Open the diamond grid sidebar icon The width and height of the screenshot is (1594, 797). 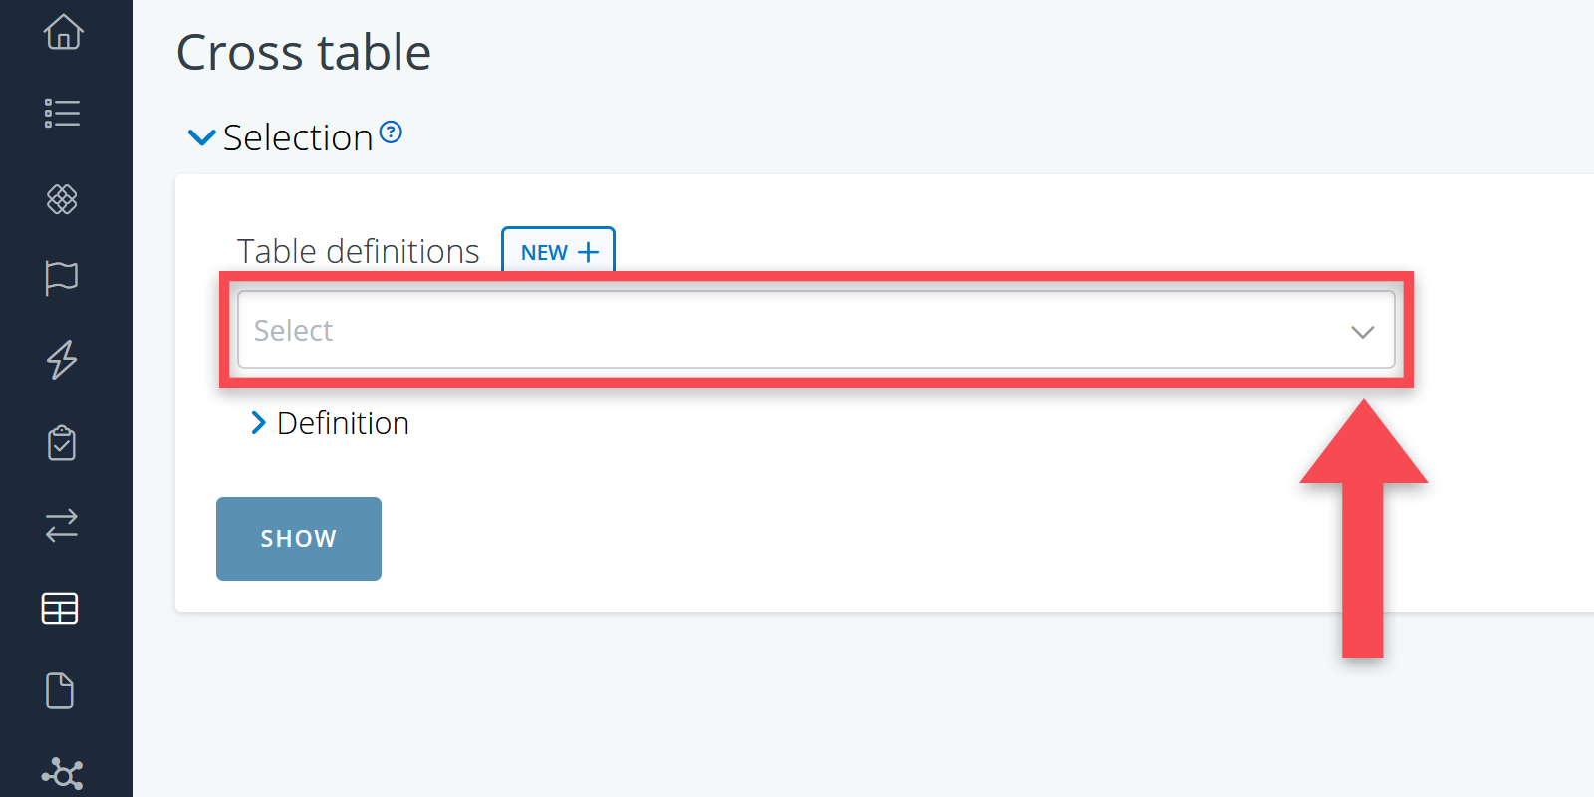click(62, 199)
